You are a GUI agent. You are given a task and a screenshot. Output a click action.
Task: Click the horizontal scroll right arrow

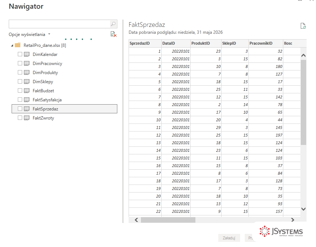coord(293,220)
